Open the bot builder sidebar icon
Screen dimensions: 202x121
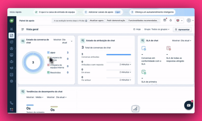(x=11, y=62)
